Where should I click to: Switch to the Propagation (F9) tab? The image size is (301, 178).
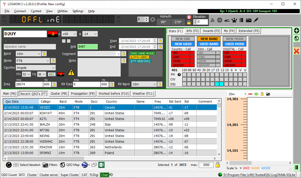pos(83,94)
